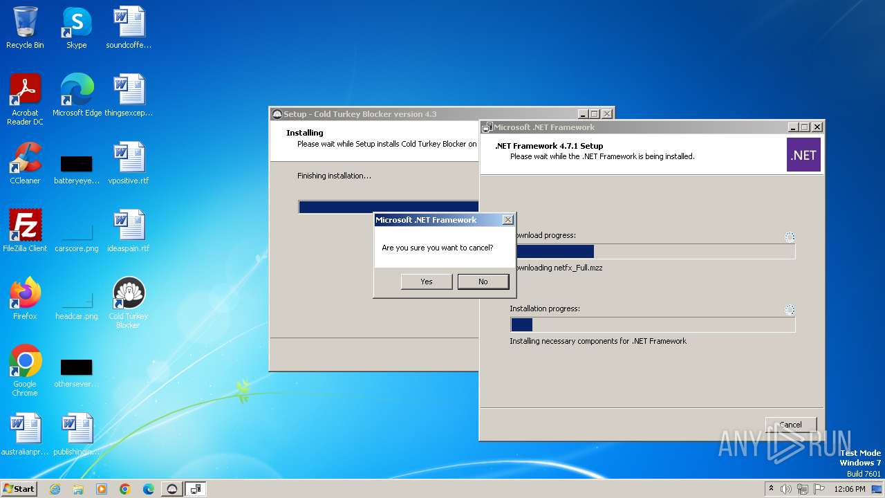The width and height of the screenshot is (885, 498).
Task: Click the installation progress spinner icon
Action: (790, 310)
